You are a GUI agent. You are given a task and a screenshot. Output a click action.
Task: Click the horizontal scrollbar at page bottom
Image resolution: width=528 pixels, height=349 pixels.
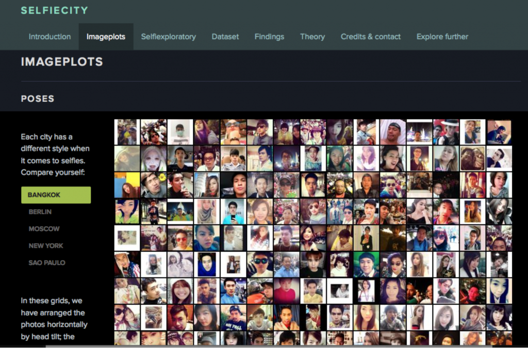[268, 346]
